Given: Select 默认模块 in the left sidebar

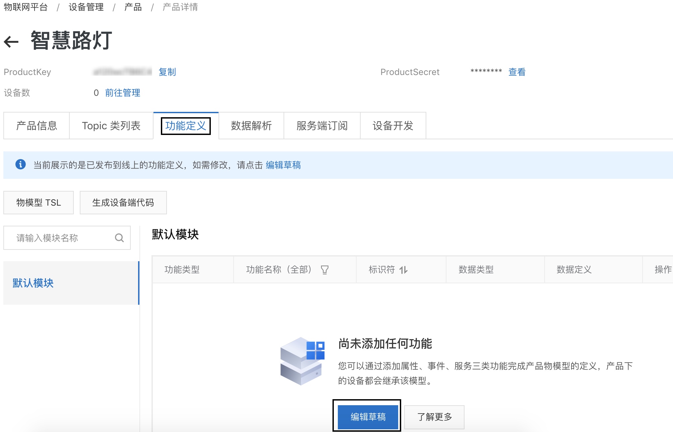Looking at the screenshot, I should tap(33, 283).
